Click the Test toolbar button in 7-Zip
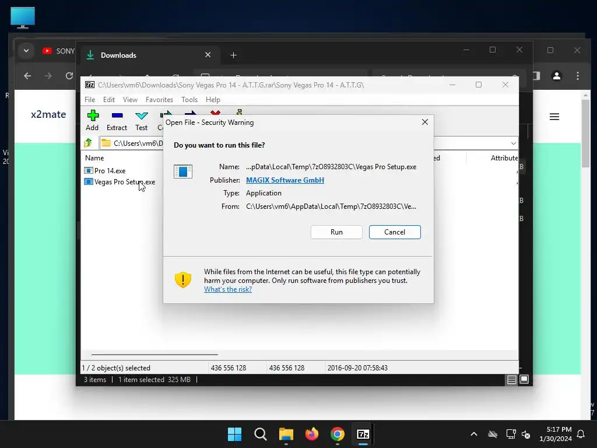The width and height of the screenshot is (597, 448). point(141,120)
